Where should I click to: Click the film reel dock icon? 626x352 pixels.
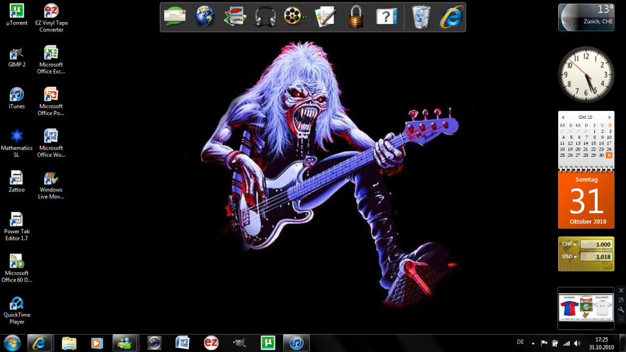[x=294, y=17]
